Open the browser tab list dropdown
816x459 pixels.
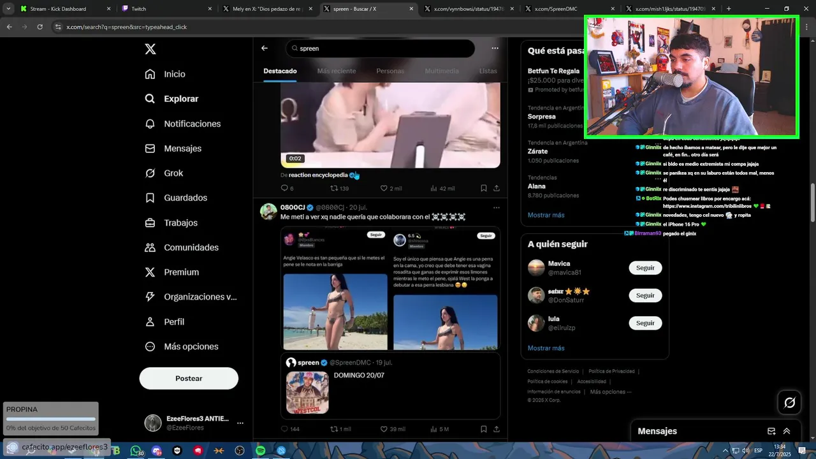[8, 9]
